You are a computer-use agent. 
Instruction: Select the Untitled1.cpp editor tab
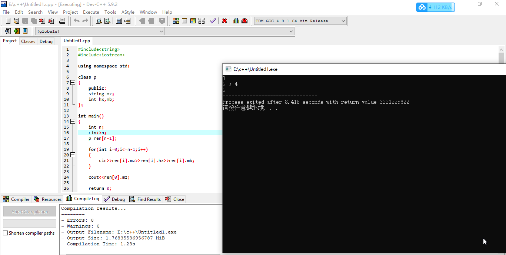pos(77,41)
